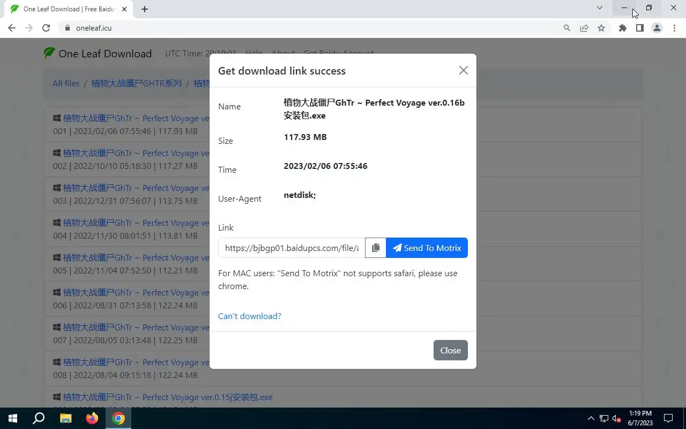Screen dimensions: 686x429
Task: Open the ver.0.15j安装包.exe file link
Action: click(168, 397)
